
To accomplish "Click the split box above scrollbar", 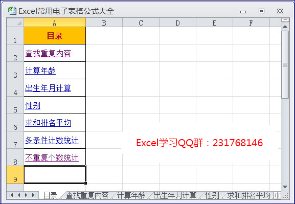I will (x=285, y=20).
